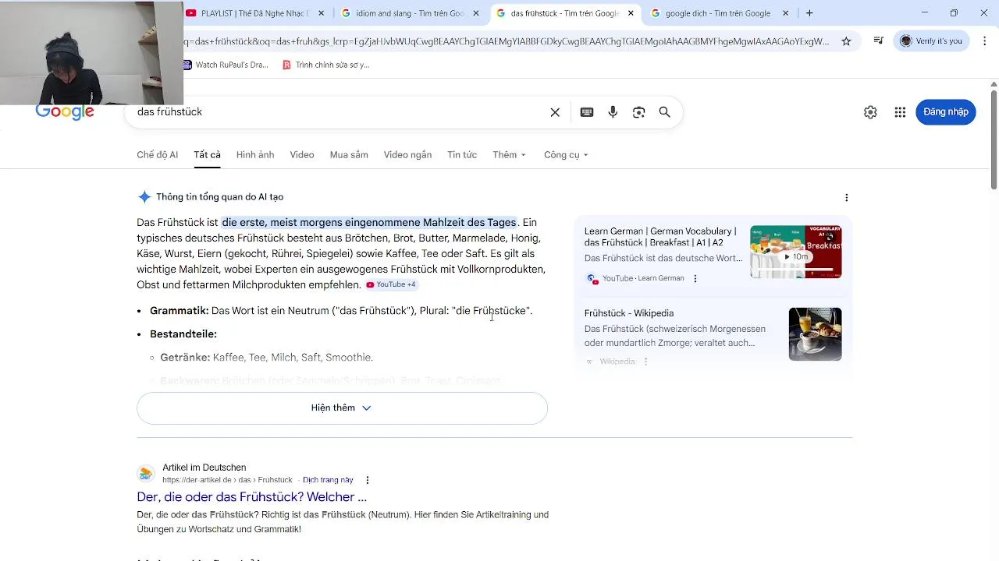This screenshot has height=561, width=999.
Task: Click the Google logo
Action: (x=65, y=112)
